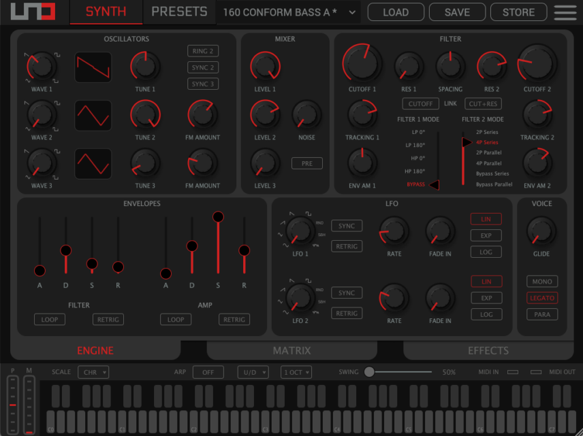Click the WAVE 2 knob
The width and height of the screenshot is (583, 436).
pos(41,115)
